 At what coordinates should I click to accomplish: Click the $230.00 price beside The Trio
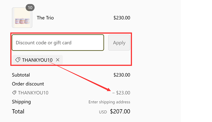122,18
